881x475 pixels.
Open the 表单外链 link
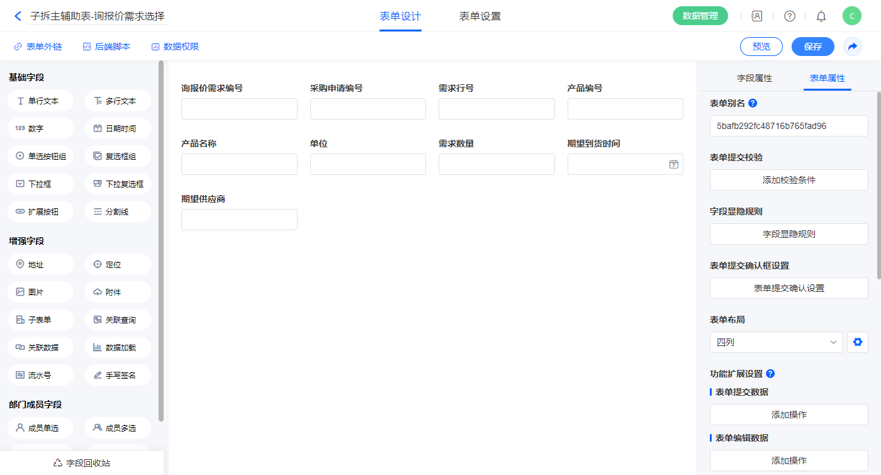coord(38,47)
